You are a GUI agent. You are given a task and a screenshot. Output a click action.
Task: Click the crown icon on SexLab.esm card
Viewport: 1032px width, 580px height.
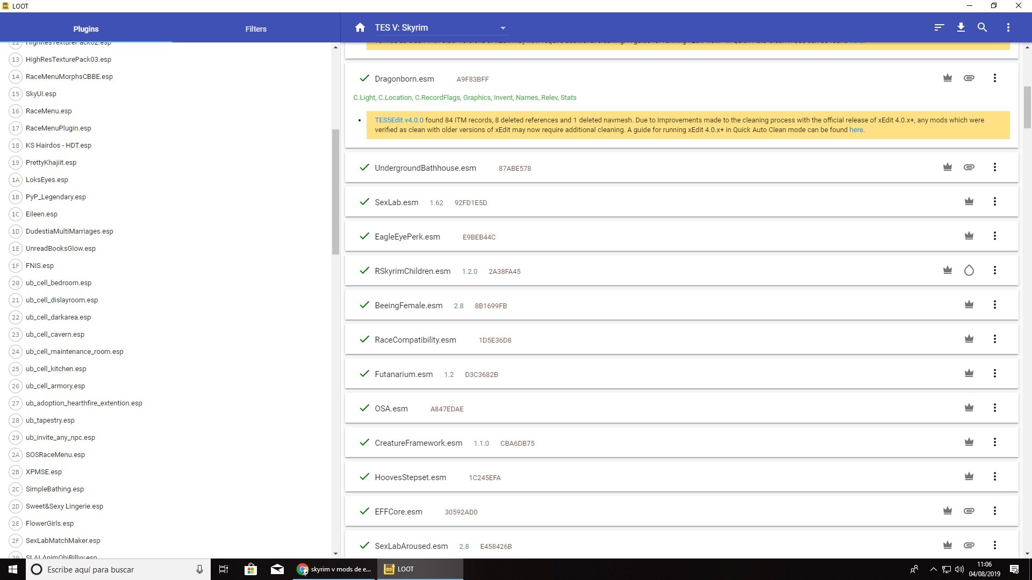click(969, 201)
